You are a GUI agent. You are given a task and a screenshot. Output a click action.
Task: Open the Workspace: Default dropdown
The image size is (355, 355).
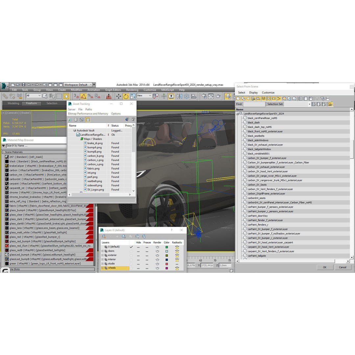(x=78, y=85)
